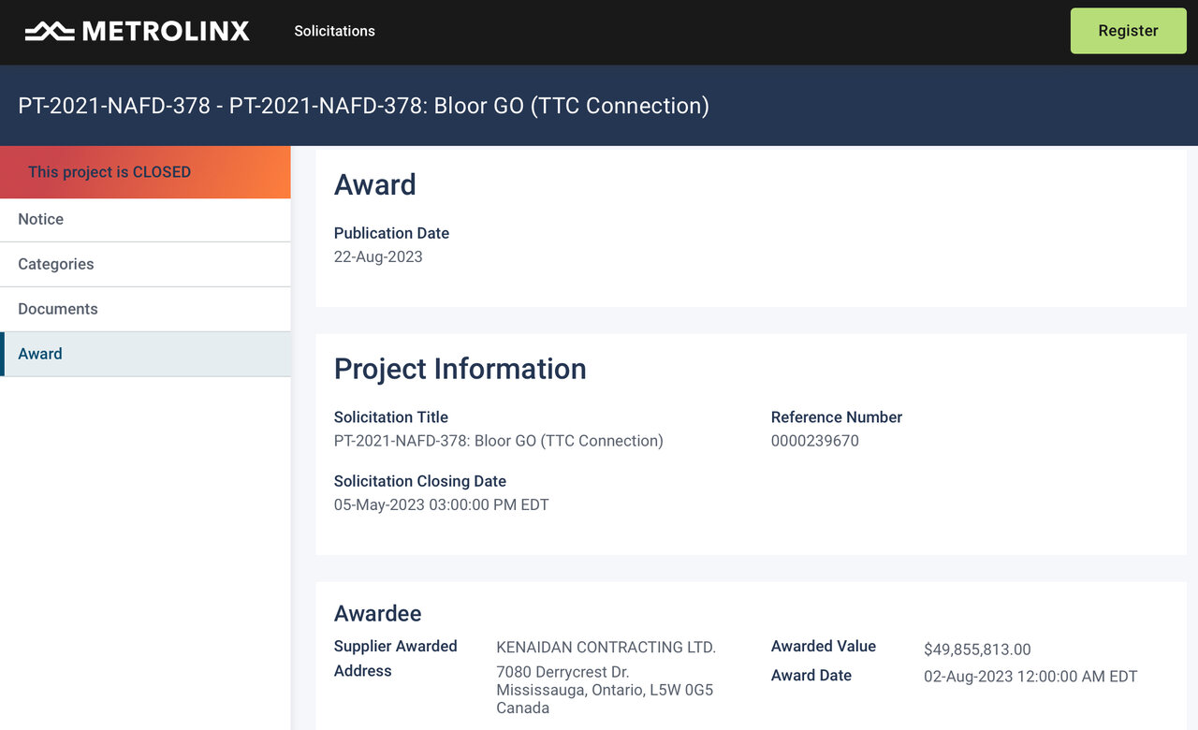Click the solicitation title value text
The width and height of the screenshot is (1198, 730).
pos(498,441)
